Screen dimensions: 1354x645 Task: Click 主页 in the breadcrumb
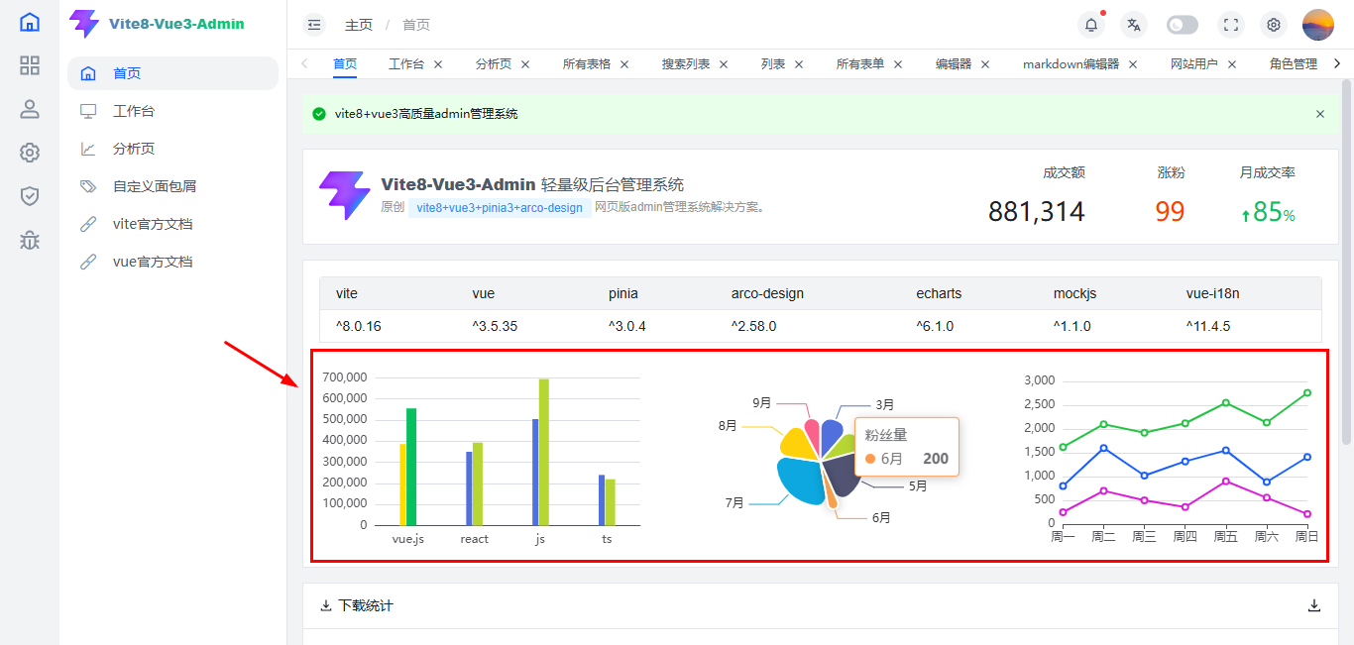tap(359, 25)
